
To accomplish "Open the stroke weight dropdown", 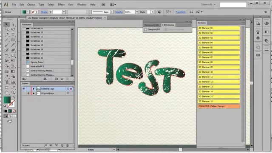I will [x=64, y=12].
